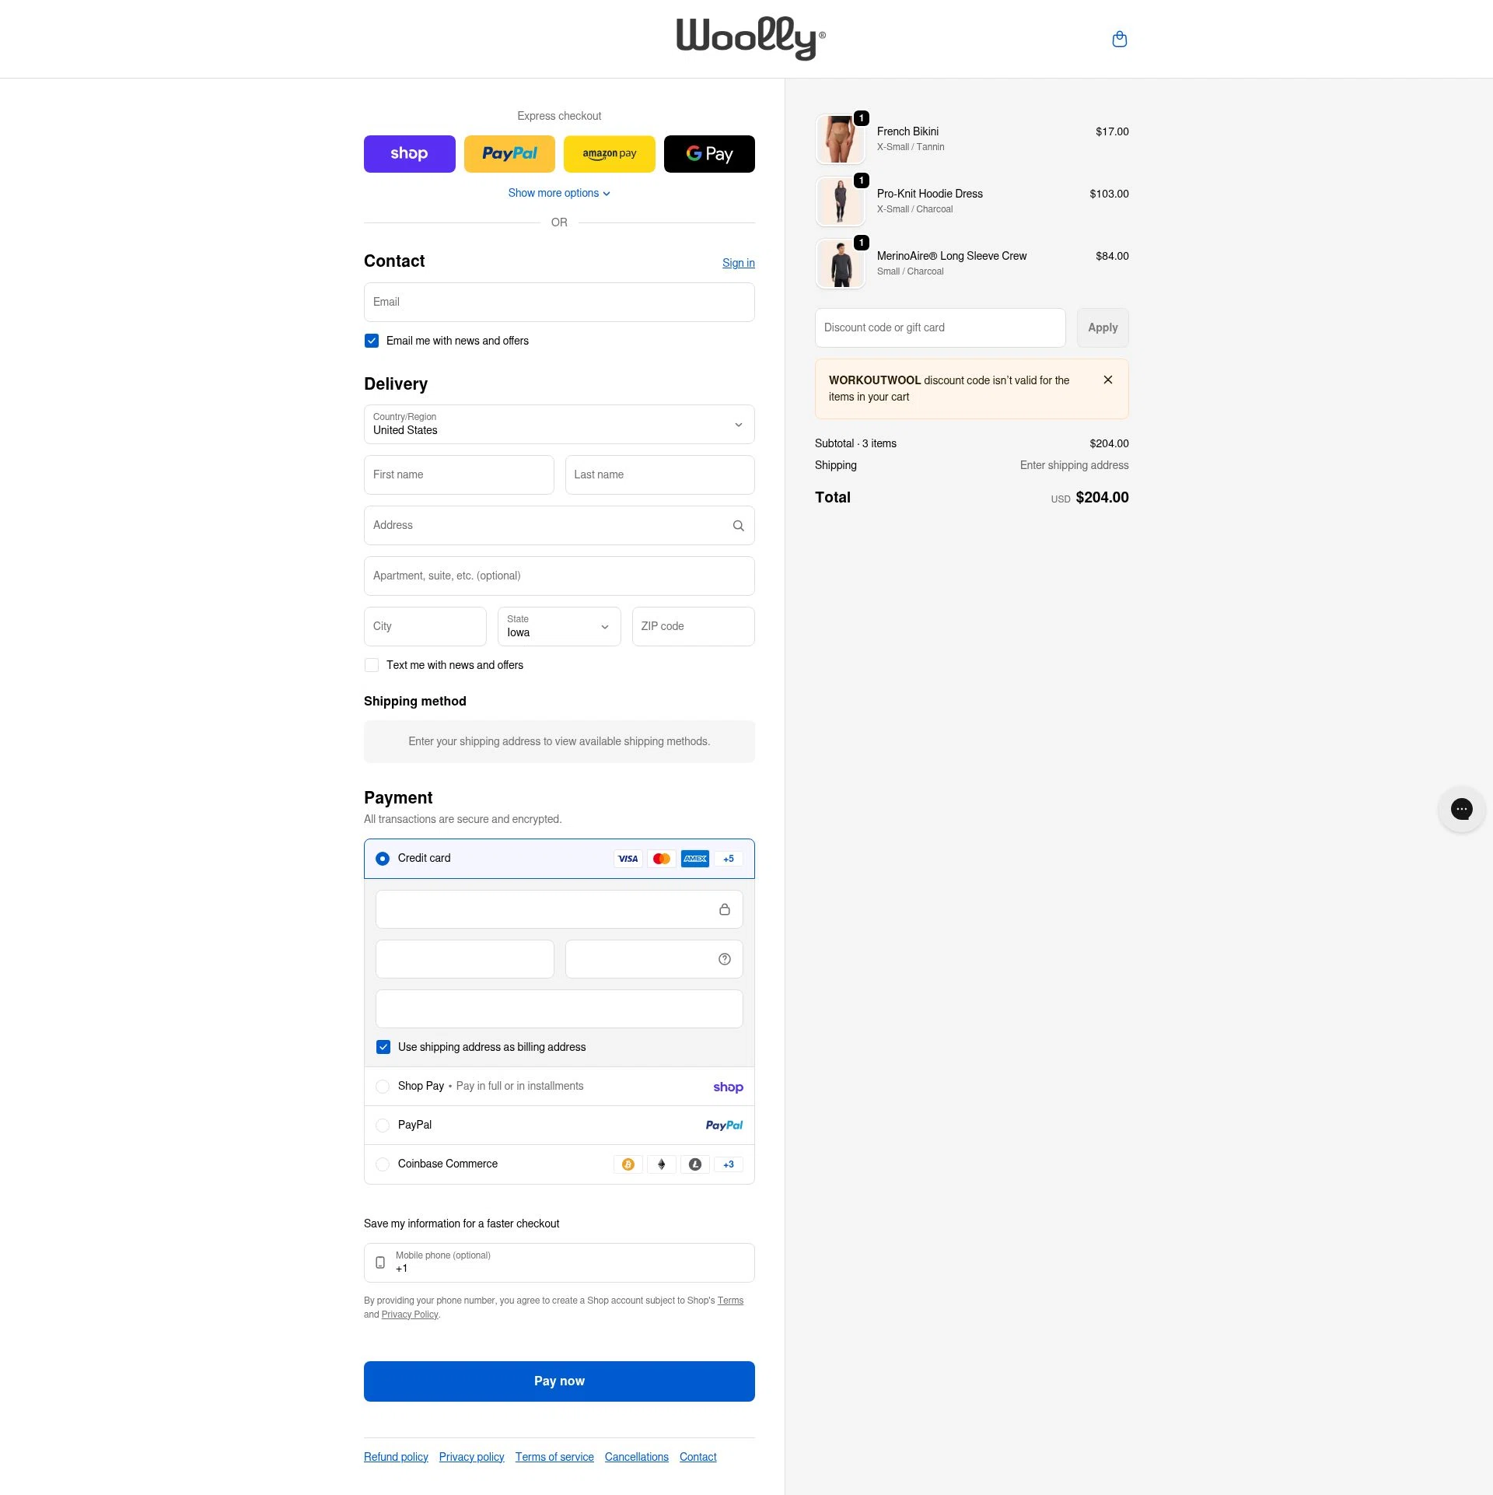The height and width of the screenshot is (1495, 1493).
Task: Check Text me with news and offers
Action: pos(371,665)
